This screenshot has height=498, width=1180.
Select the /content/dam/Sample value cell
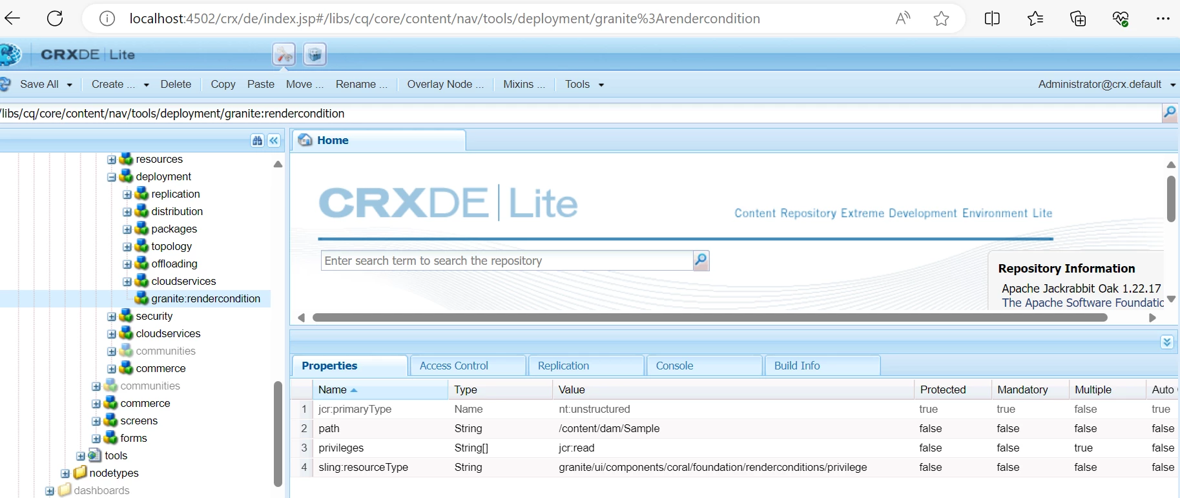[x=733, y=428]
